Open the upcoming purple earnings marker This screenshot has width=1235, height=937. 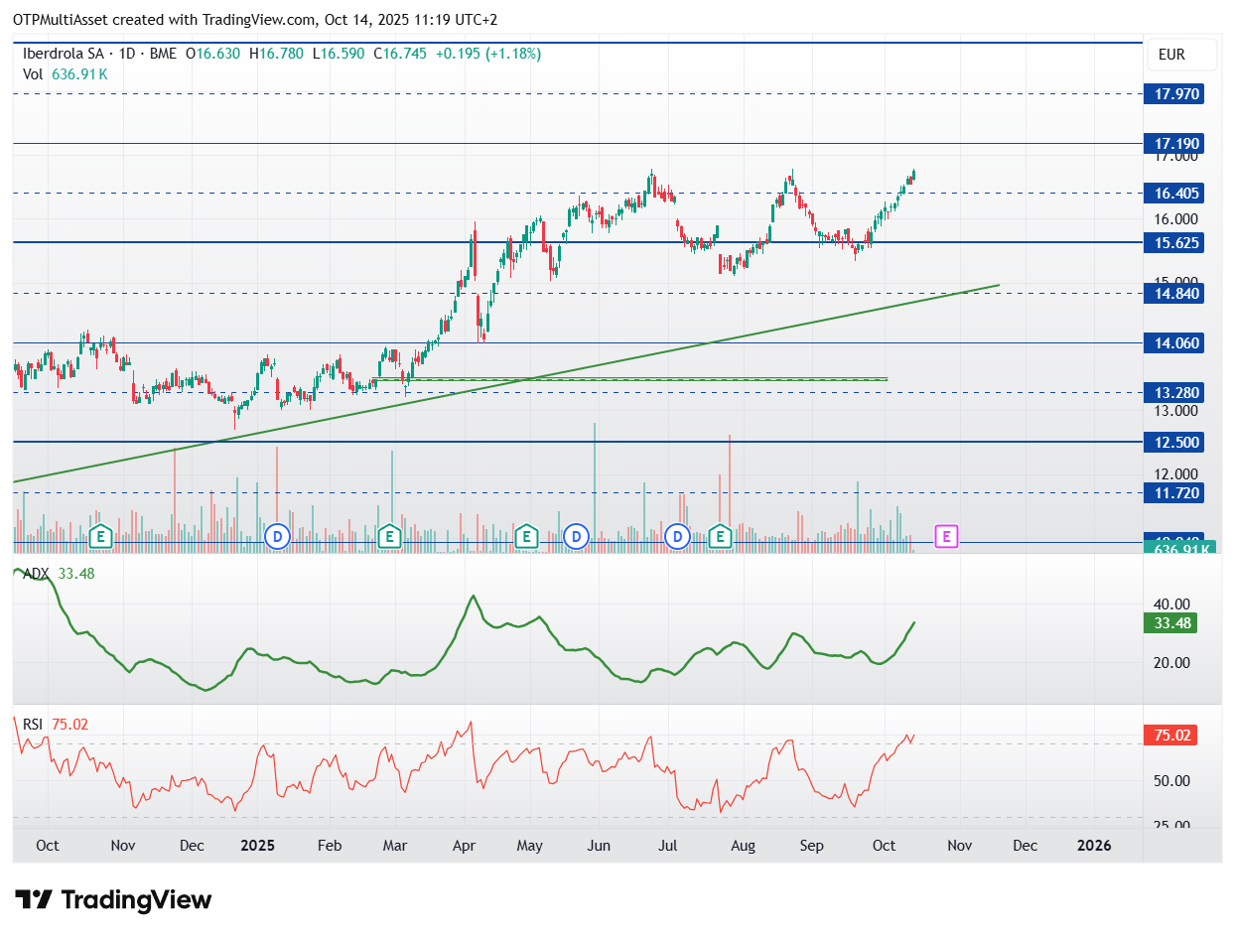point(947,537)
